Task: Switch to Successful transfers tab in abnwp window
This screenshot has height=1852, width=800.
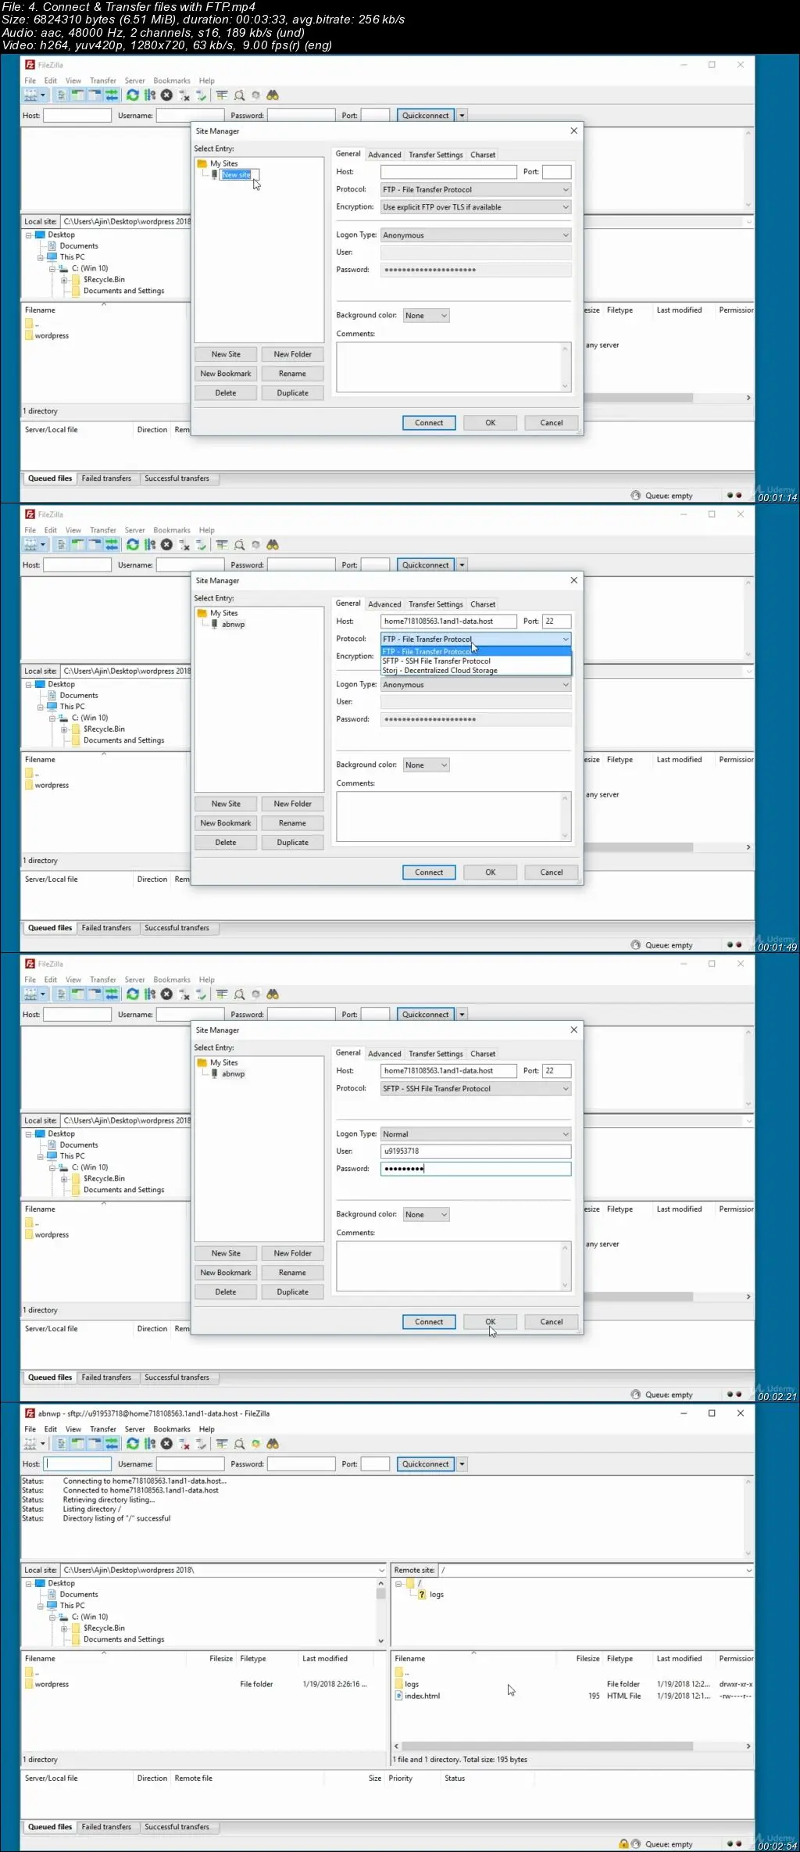Action: 177,1827
